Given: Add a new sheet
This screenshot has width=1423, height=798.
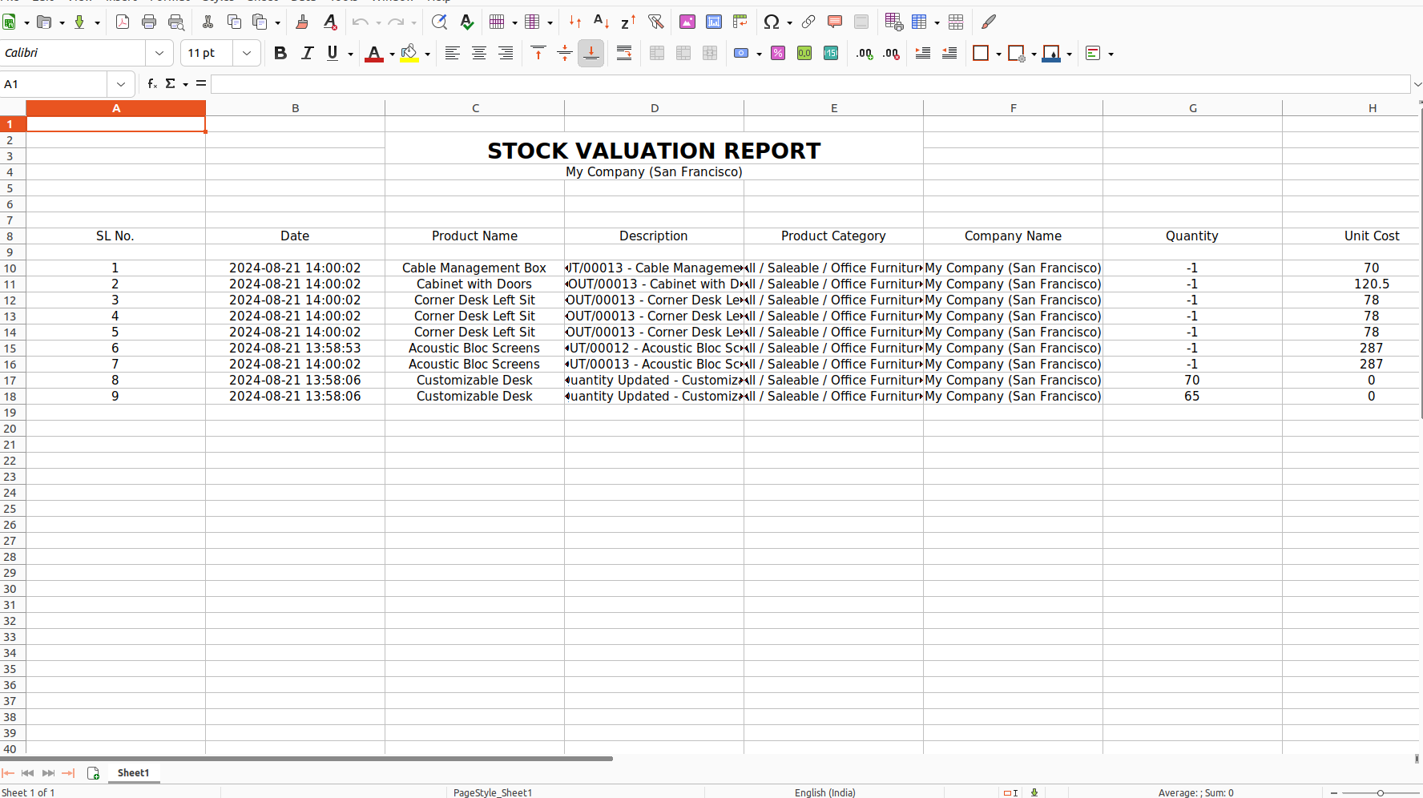Looking at the screenshot, I should point(93,773).
